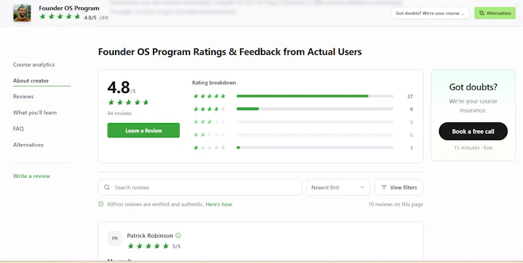Click the verified shield icon beside AllPros reviews
The image size is (523, 263).
pyautogui.click(x=101, y=204)
